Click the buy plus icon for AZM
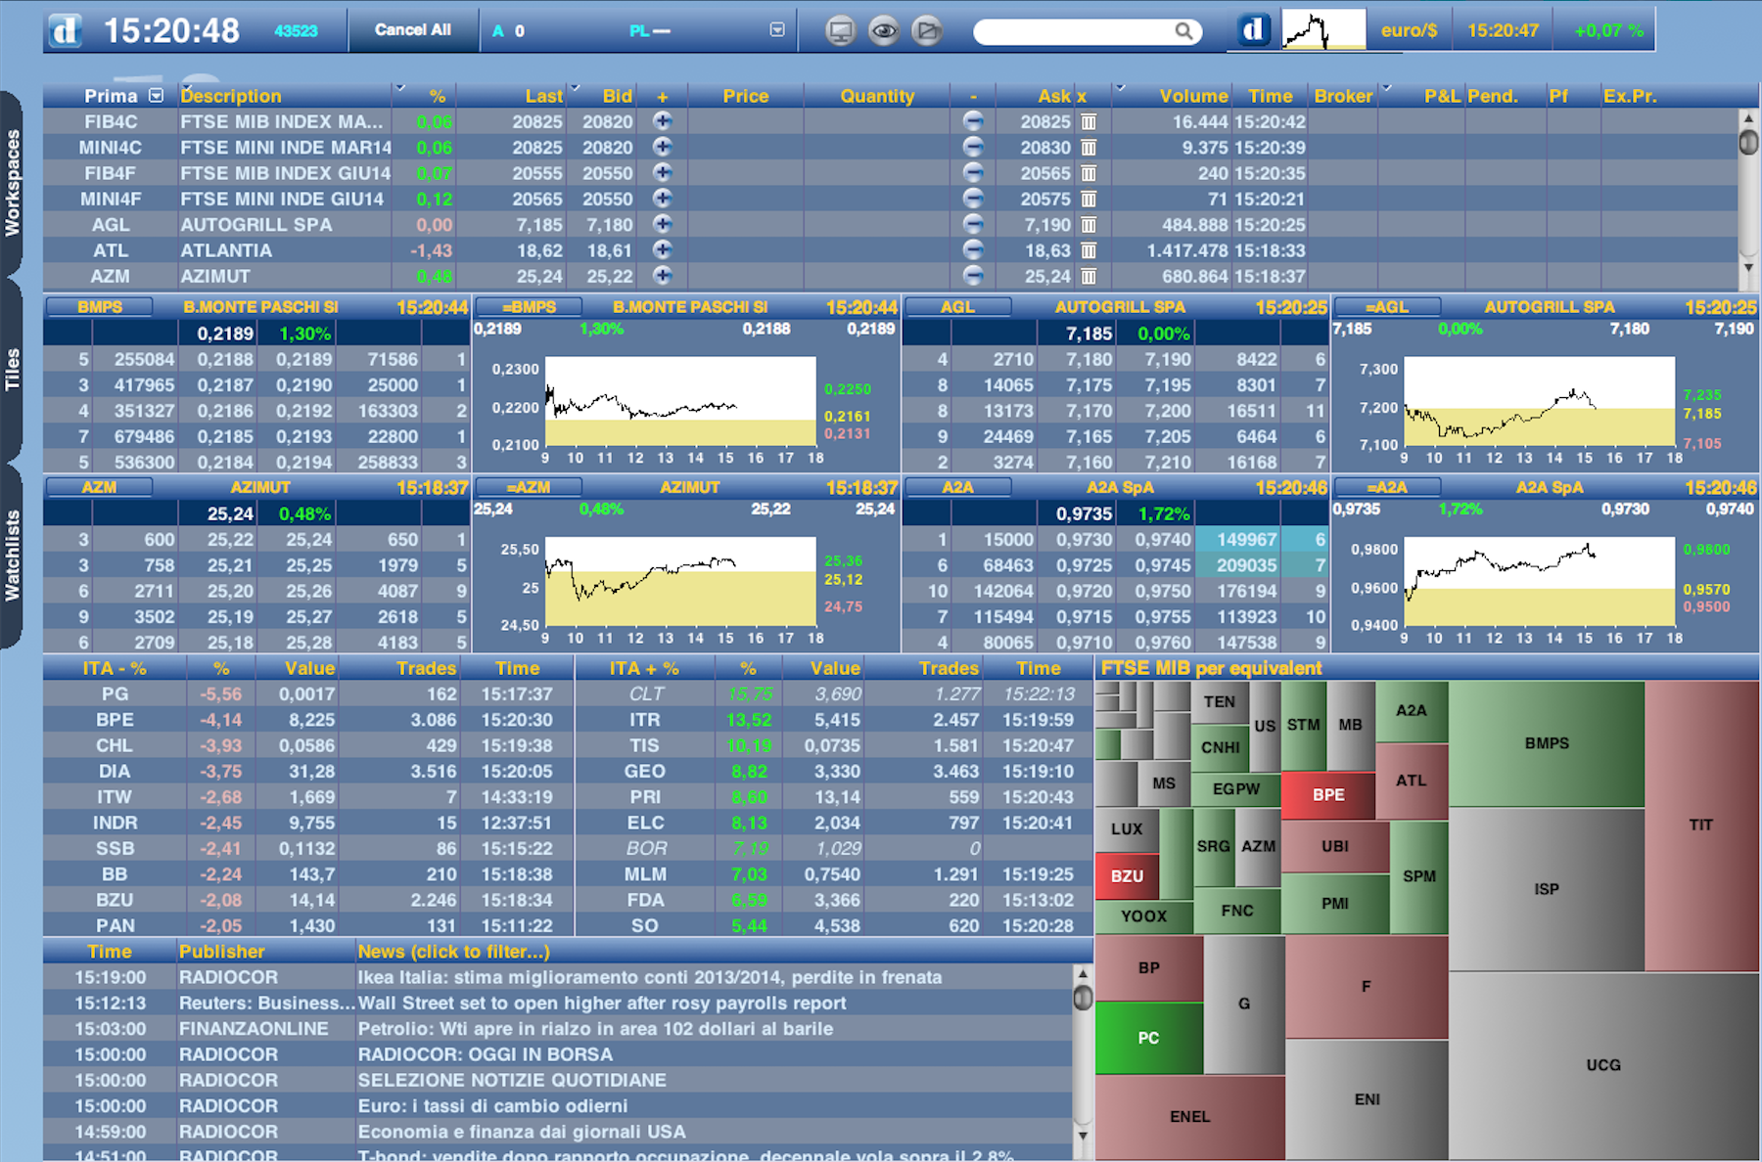This screenshot has height=1162, width=1762. point(663,275)
